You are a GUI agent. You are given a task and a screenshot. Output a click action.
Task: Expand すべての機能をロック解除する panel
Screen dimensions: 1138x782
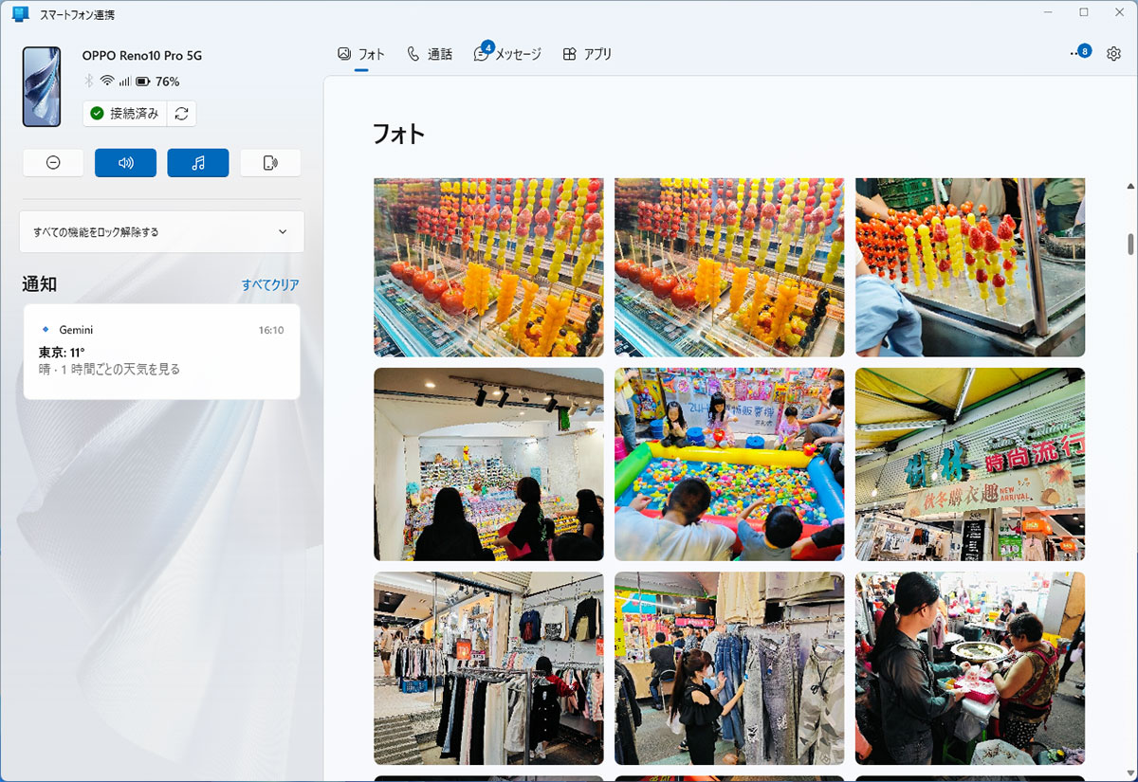(x=162, y=232)
